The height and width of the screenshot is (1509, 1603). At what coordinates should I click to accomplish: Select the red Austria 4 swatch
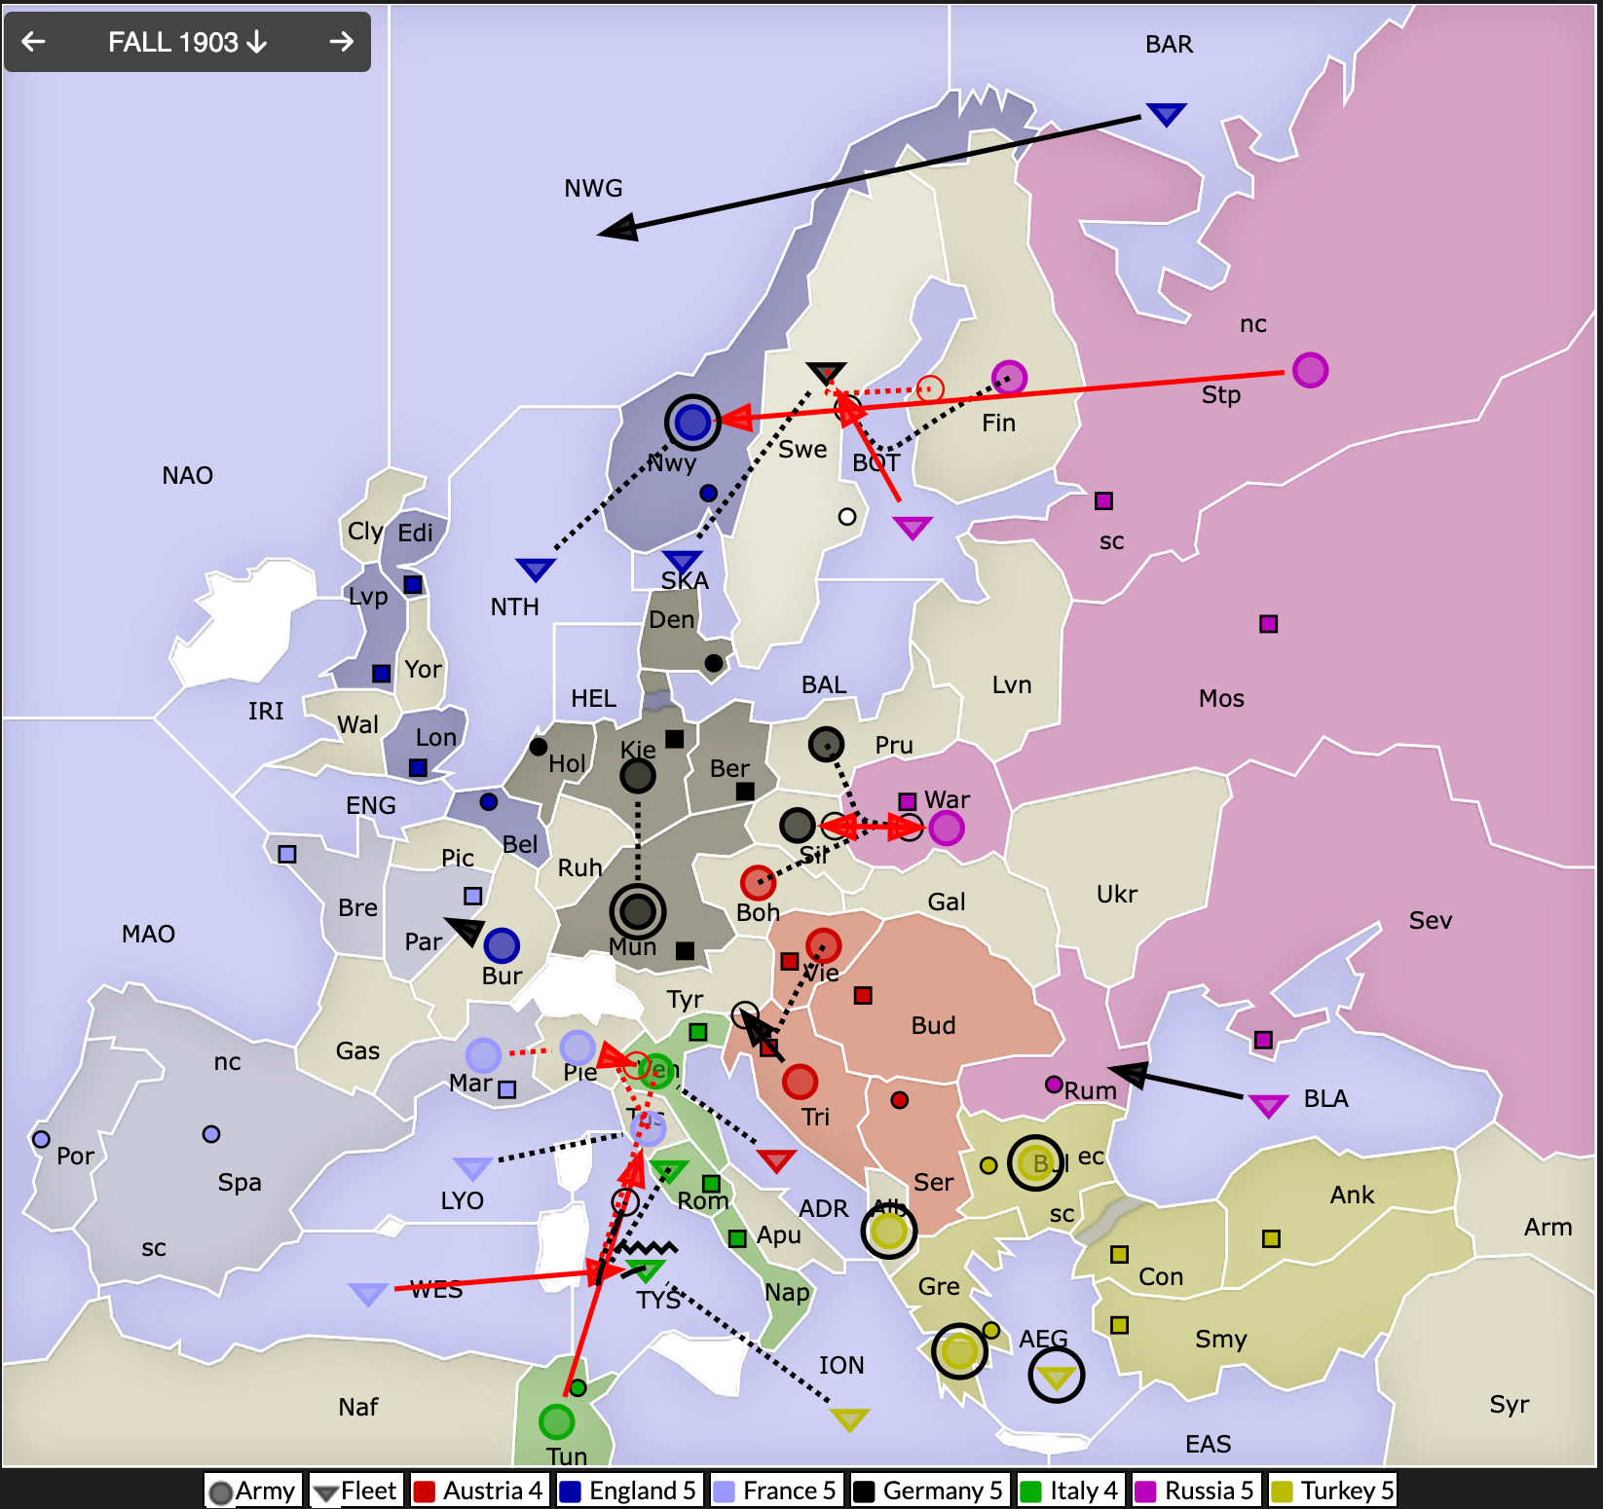[x=424, y=1491]
